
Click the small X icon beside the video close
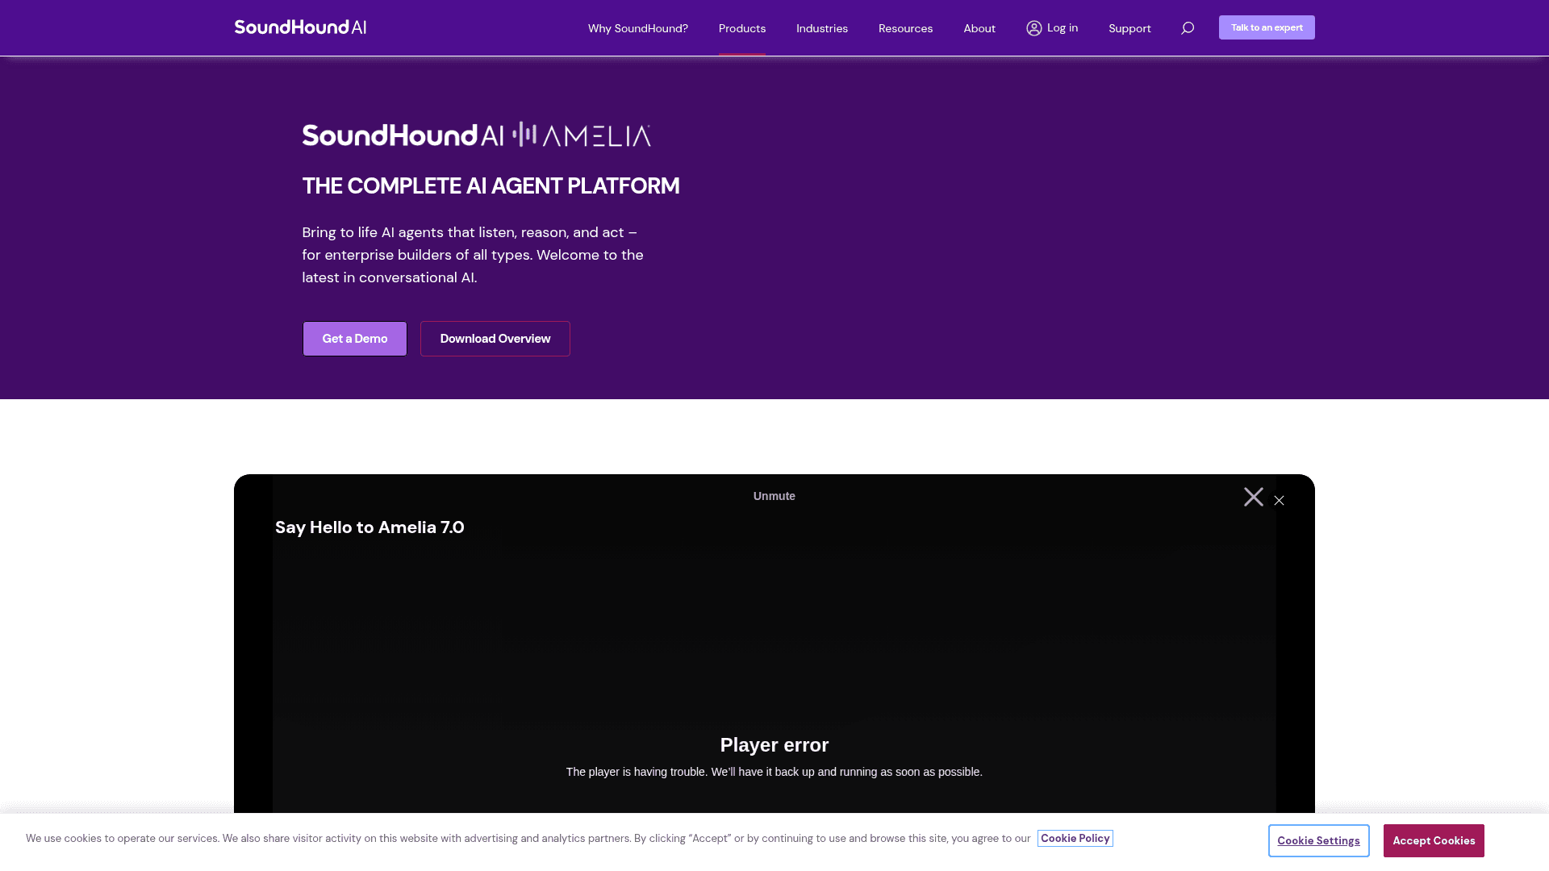point(1280,501)
